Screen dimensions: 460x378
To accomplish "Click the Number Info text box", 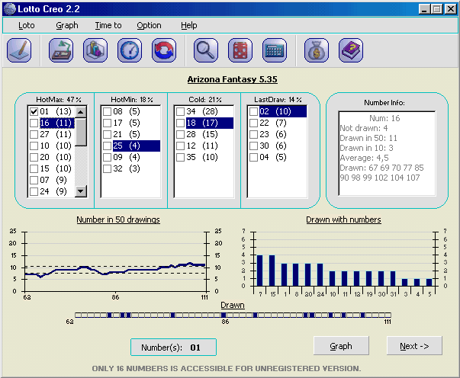I will pos(387,153).
